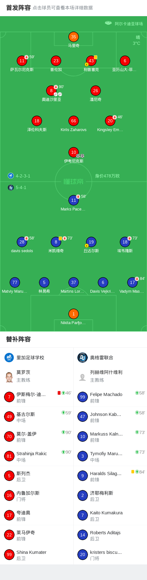Open substitute 7 伊斯梅尔-迪 row

tap(37, 397)
